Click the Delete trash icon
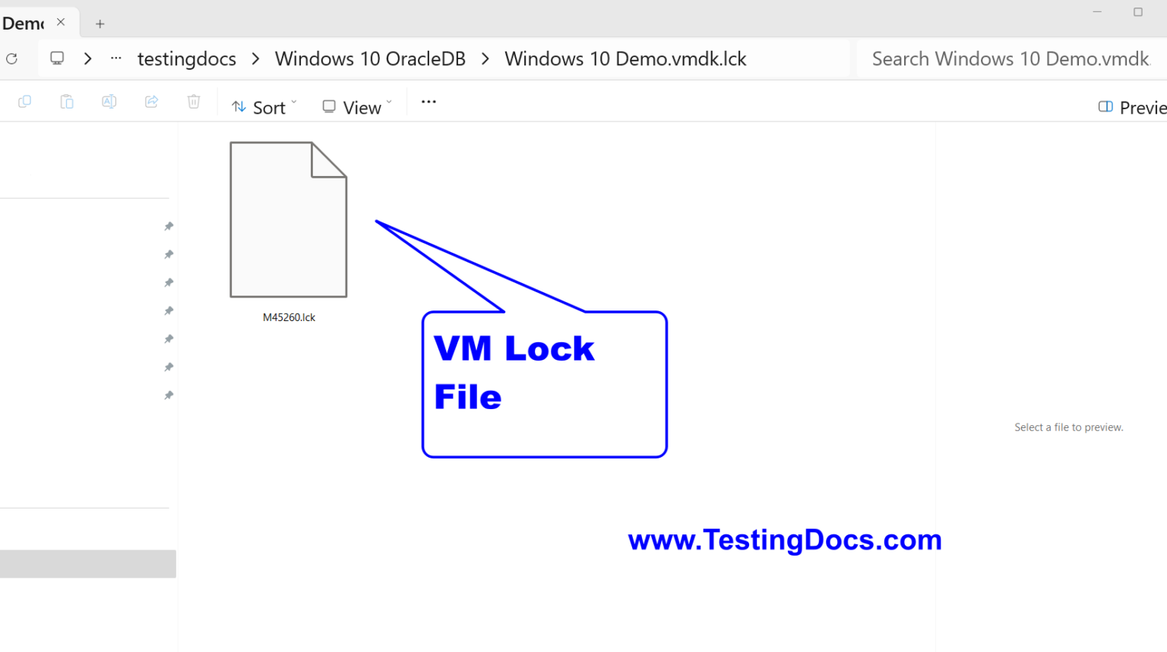This screenshot has width=1167, height=652. click(x=194, y=101)
